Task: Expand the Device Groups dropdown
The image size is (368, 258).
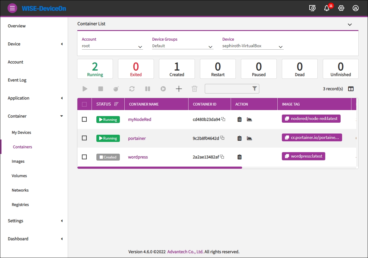Action: point(182,46)
